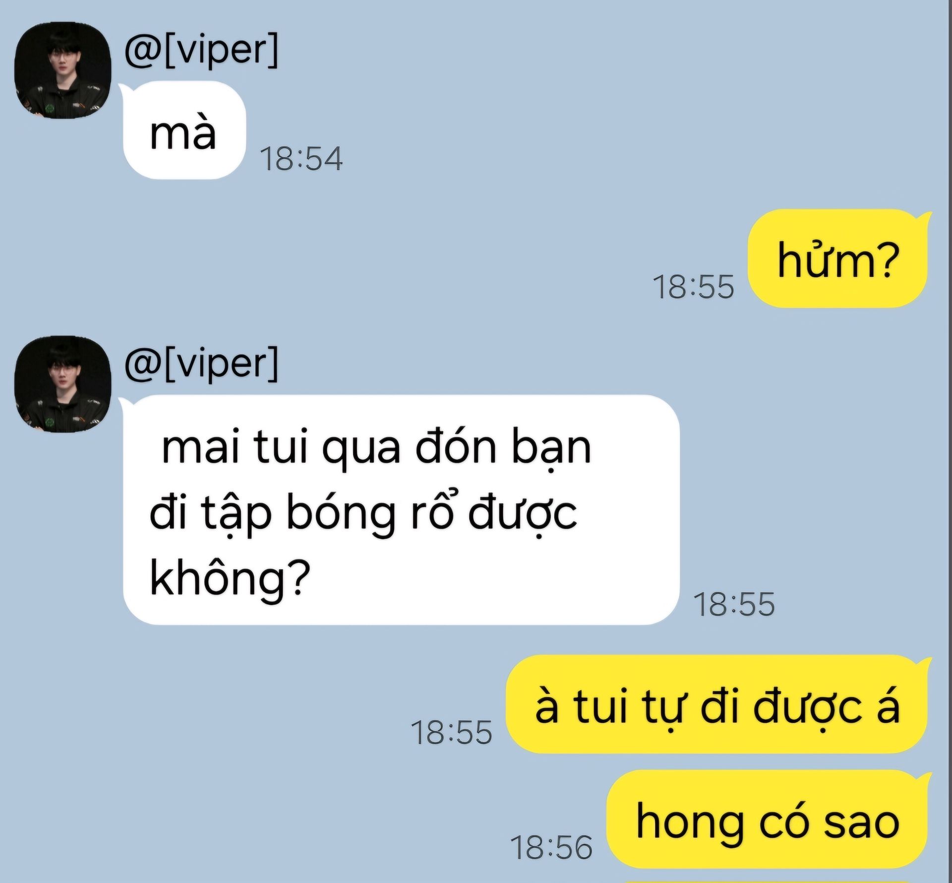This screenshot has width=952, height=883.
Task: Select the yellow 'hong có sao' bubble
Action: coord(767,820)
